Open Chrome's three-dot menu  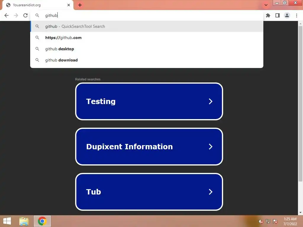tap(296, 15)
